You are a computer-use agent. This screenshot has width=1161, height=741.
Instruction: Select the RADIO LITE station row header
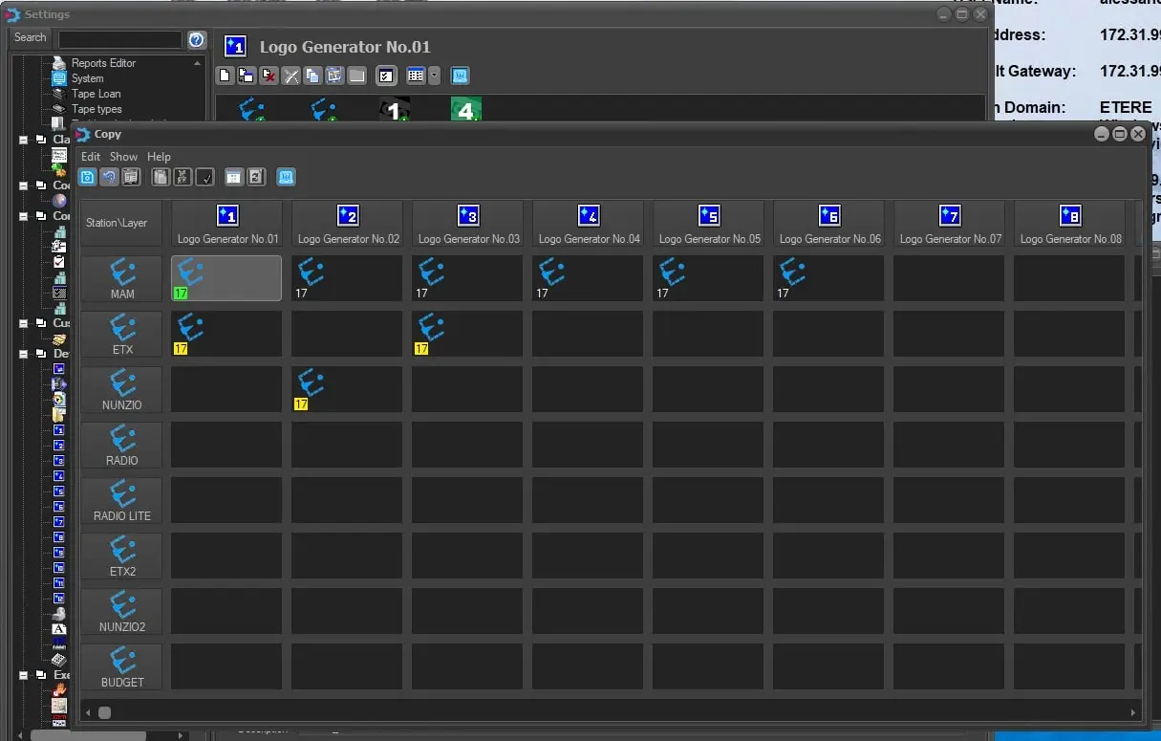point(122,500)
